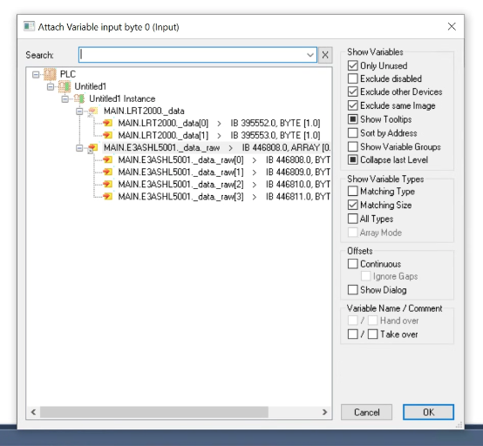The height and width of the screenshot is (446, 483).
Task: Collapse the Untitled1 tree node
Action: click(51, 87)
